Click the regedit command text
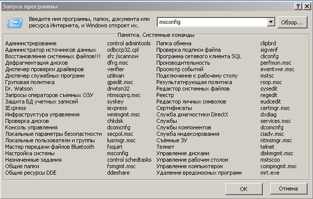Screen dimensions: 313x199 coord(270,96)
